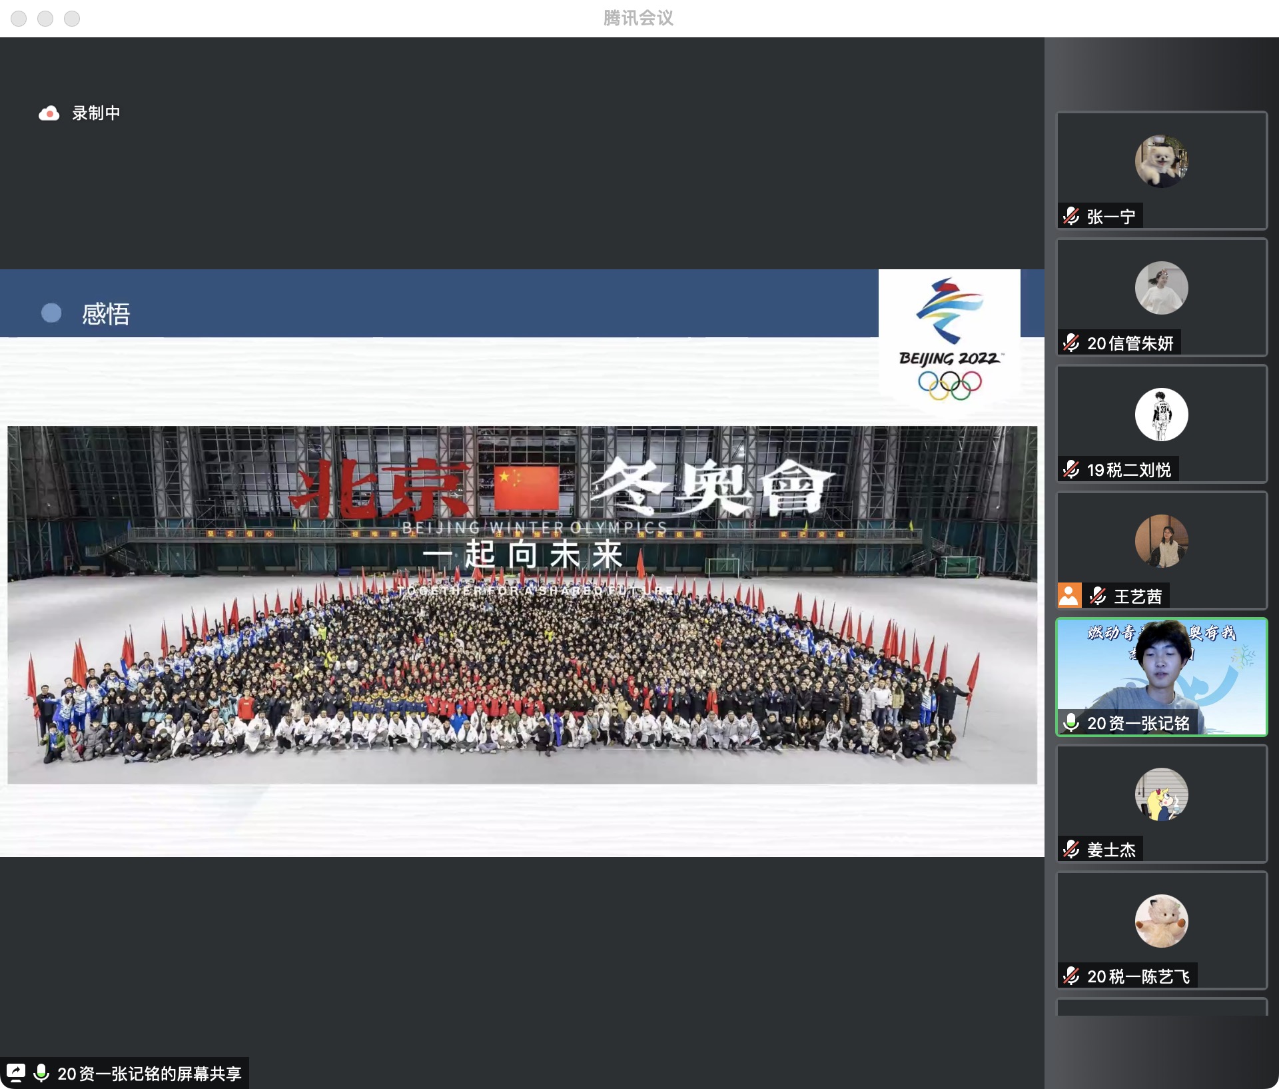Select 姜士杰 cartoon avatar thumbnail

point(1161,794)
